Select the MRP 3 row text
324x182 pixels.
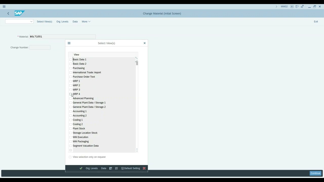point(76,90)
